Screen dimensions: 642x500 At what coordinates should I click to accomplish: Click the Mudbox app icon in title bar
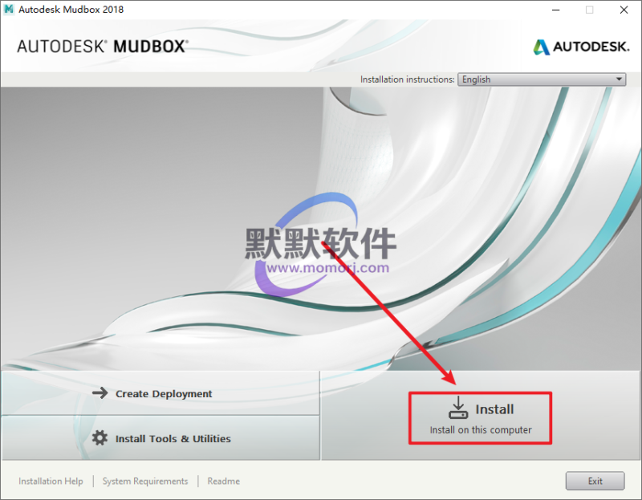(x=10, y=10)
